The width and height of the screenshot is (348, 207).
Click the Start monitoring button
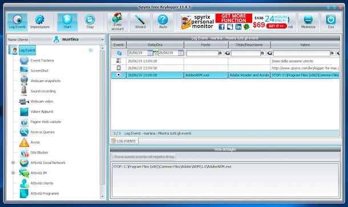pyautogui.click(x=67, y=22)
